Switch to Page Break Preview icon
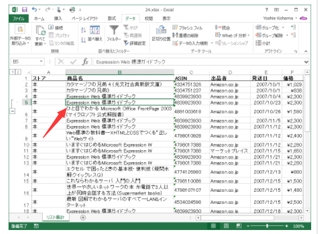Viewport: 318px width, 234px height. coord(239,226)
